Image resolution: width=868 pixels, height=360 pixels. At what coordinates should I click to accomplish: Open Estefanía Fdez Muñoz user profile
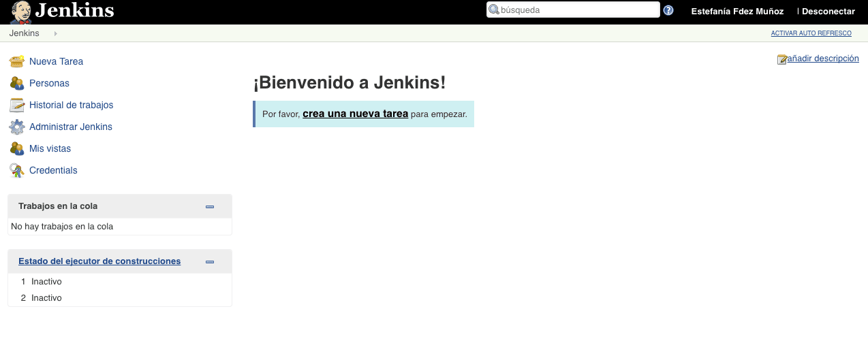737,12
